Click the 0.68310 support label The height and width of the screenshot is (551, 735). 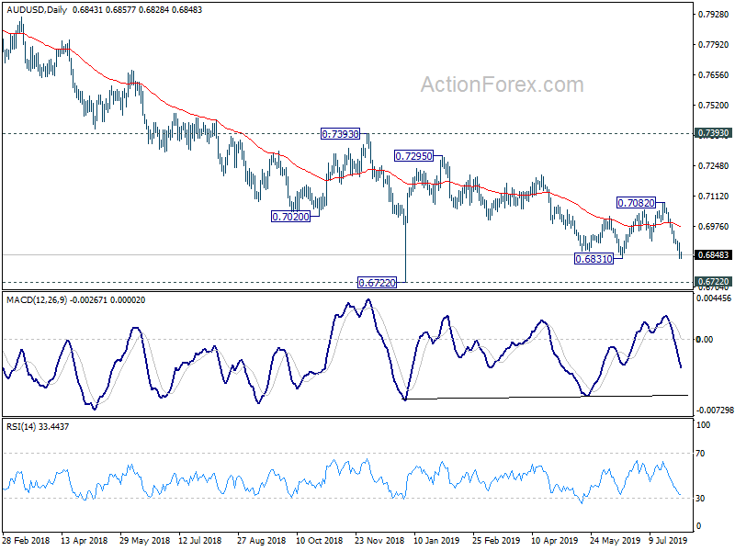[594, 259]
